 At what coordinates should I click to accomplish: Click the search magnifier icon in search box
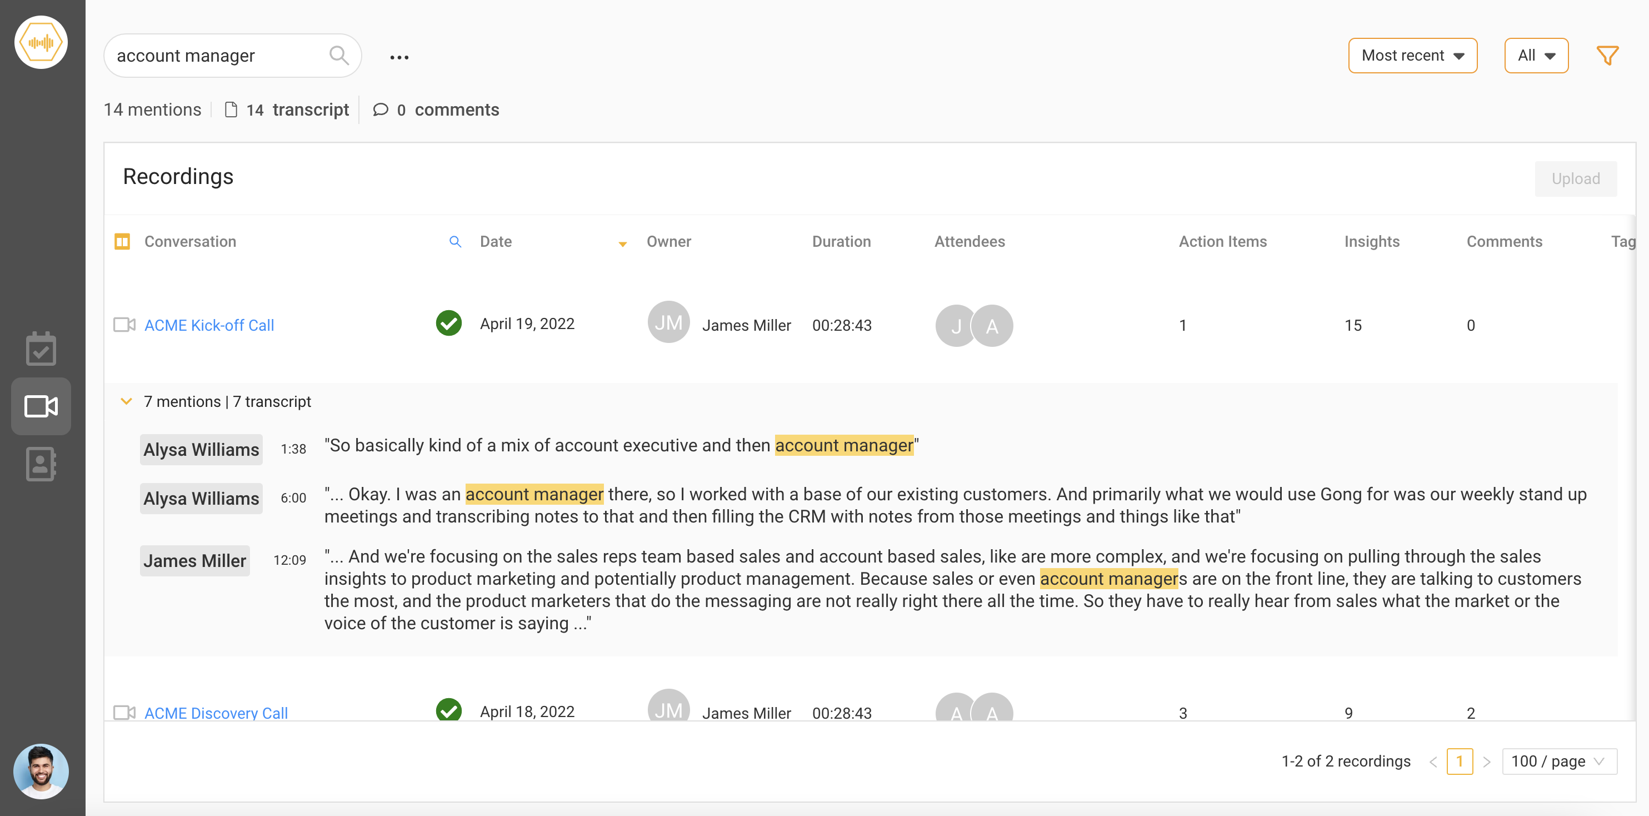point(339,56)
